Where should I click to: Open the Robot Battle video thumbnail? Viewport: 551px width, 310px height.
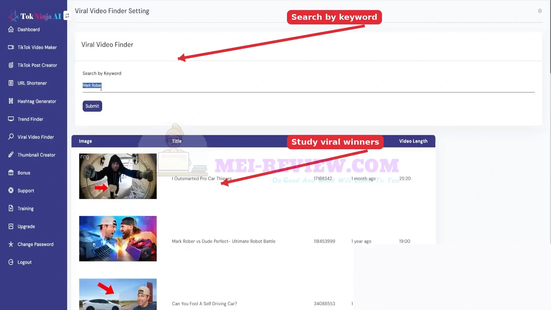pos(118,239)
